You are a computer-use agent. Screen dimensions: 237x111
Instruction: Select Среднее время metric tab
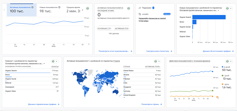(x=73, y=10)
